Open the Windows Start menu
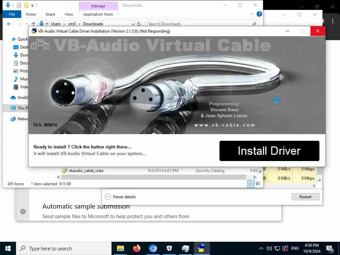The image size is (340, 255). (8, 248)
